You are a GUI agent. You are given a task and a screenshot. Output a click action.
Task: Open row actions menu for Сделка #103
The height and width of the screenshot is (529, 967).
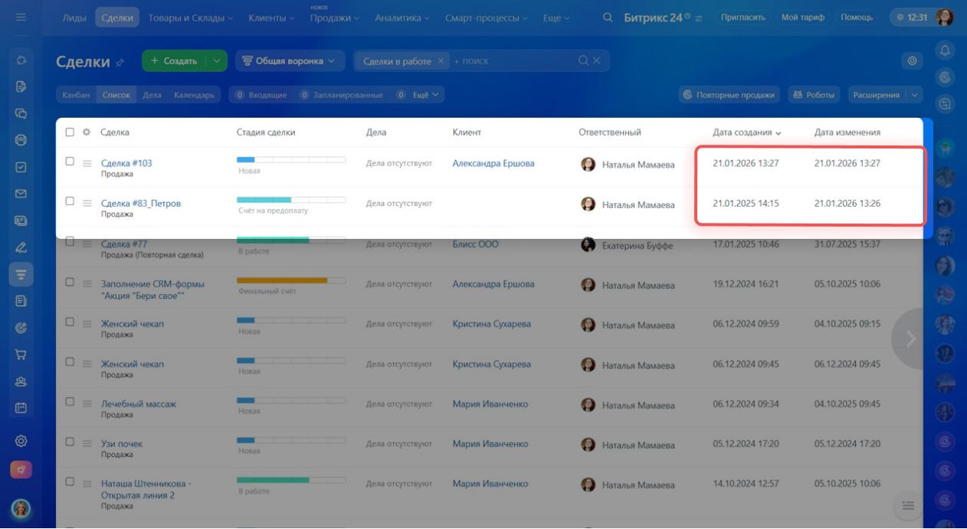click(87, 163)
